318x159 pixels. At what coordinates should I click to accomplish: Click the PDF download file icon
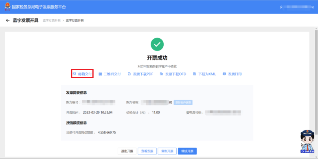129,74
